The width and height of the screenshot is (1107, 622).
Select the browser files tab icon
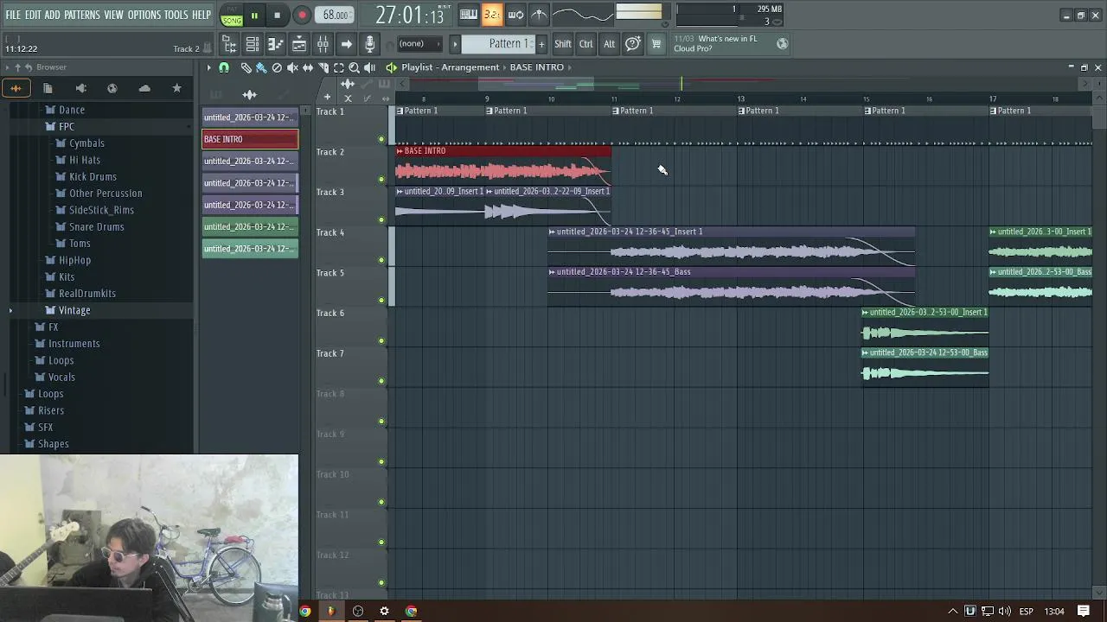click(48, 88)
